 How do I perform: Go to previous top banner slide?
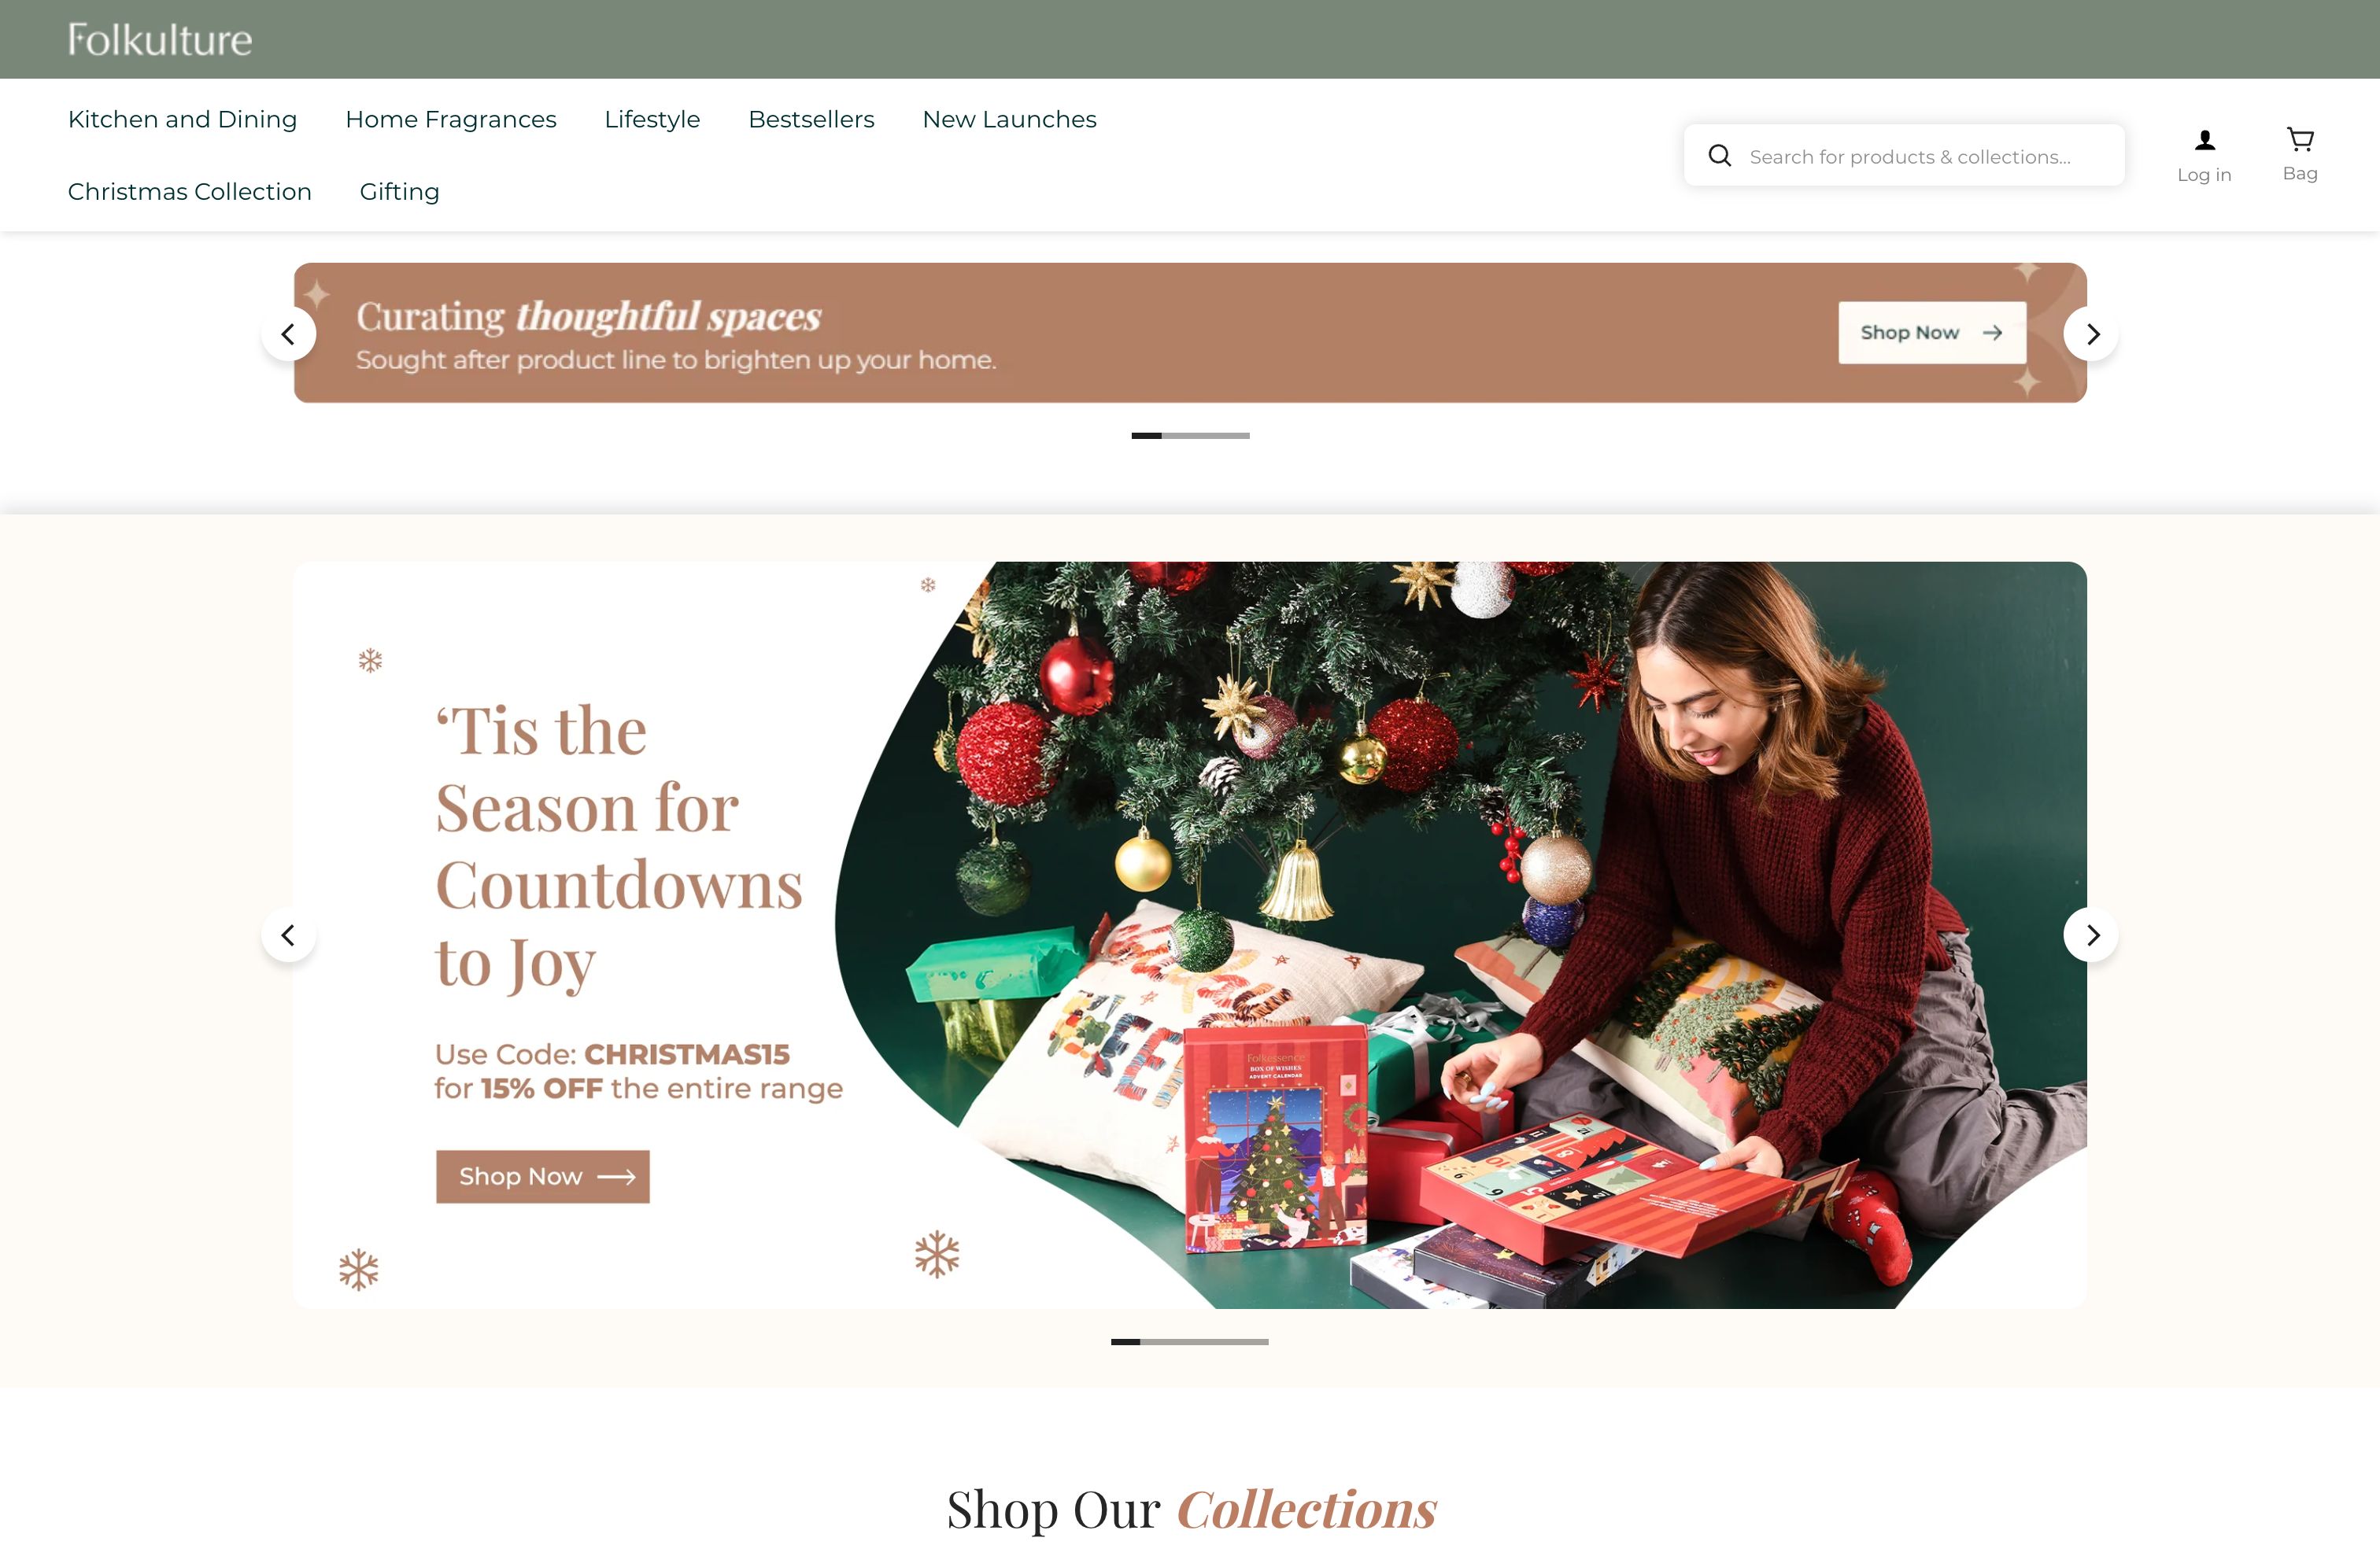pos(289,334)
